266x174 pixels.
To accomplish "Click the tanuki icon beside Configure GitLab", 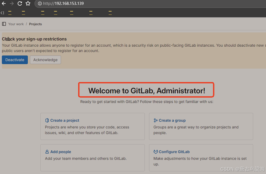I will (x=155, y=152).
